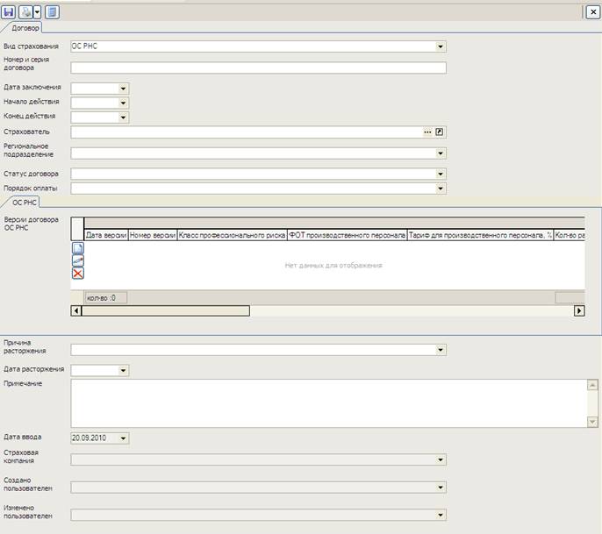Click the Save diskette icon
602x534 pixels.
tap(9, 11)
